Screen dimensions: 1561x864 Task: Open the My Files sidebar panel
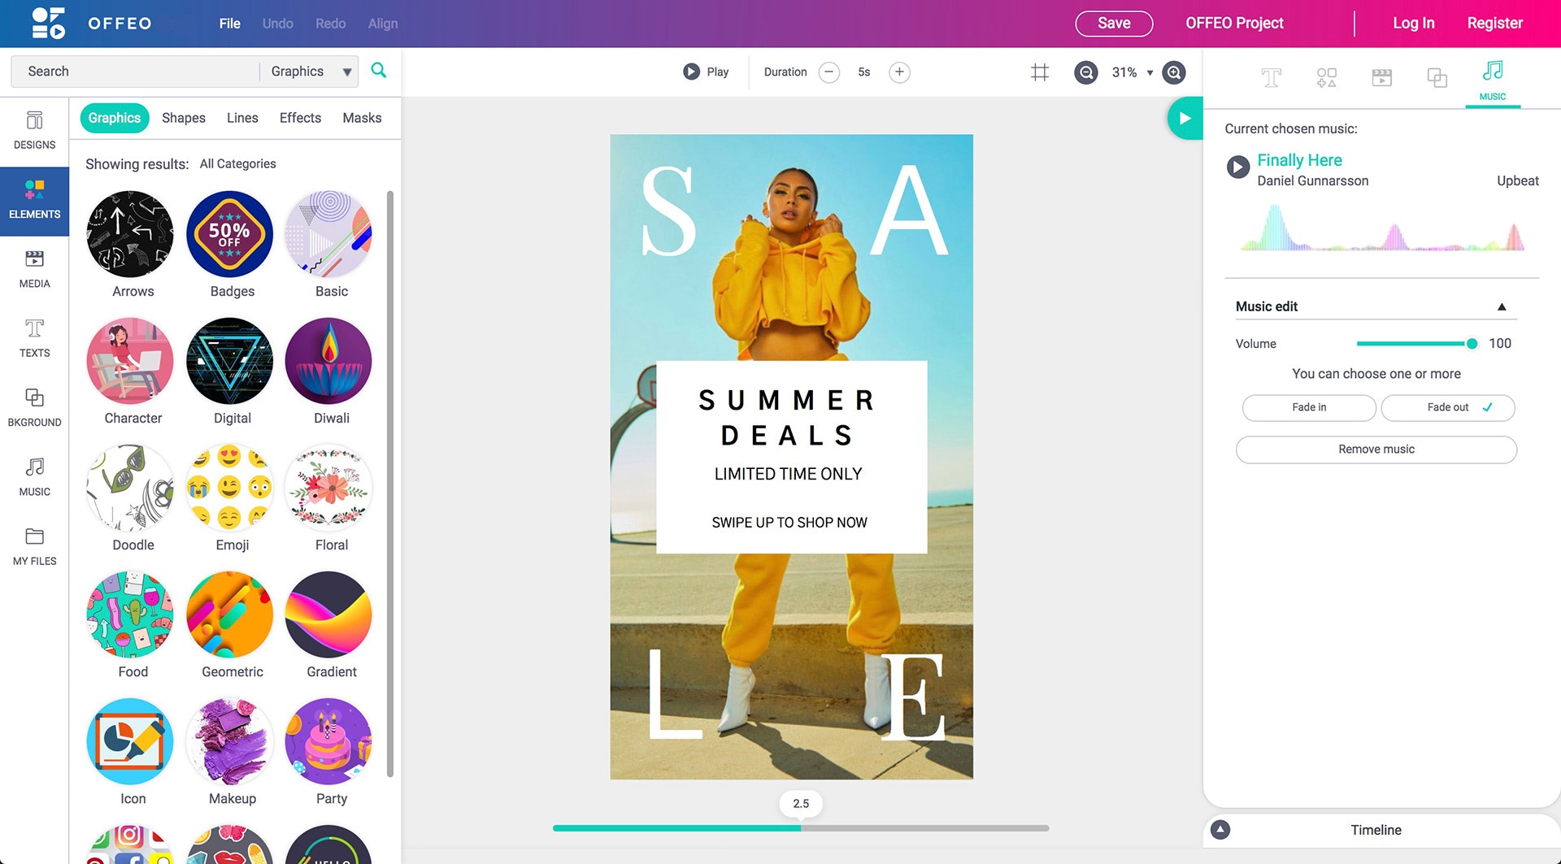(x=34, y=547)
